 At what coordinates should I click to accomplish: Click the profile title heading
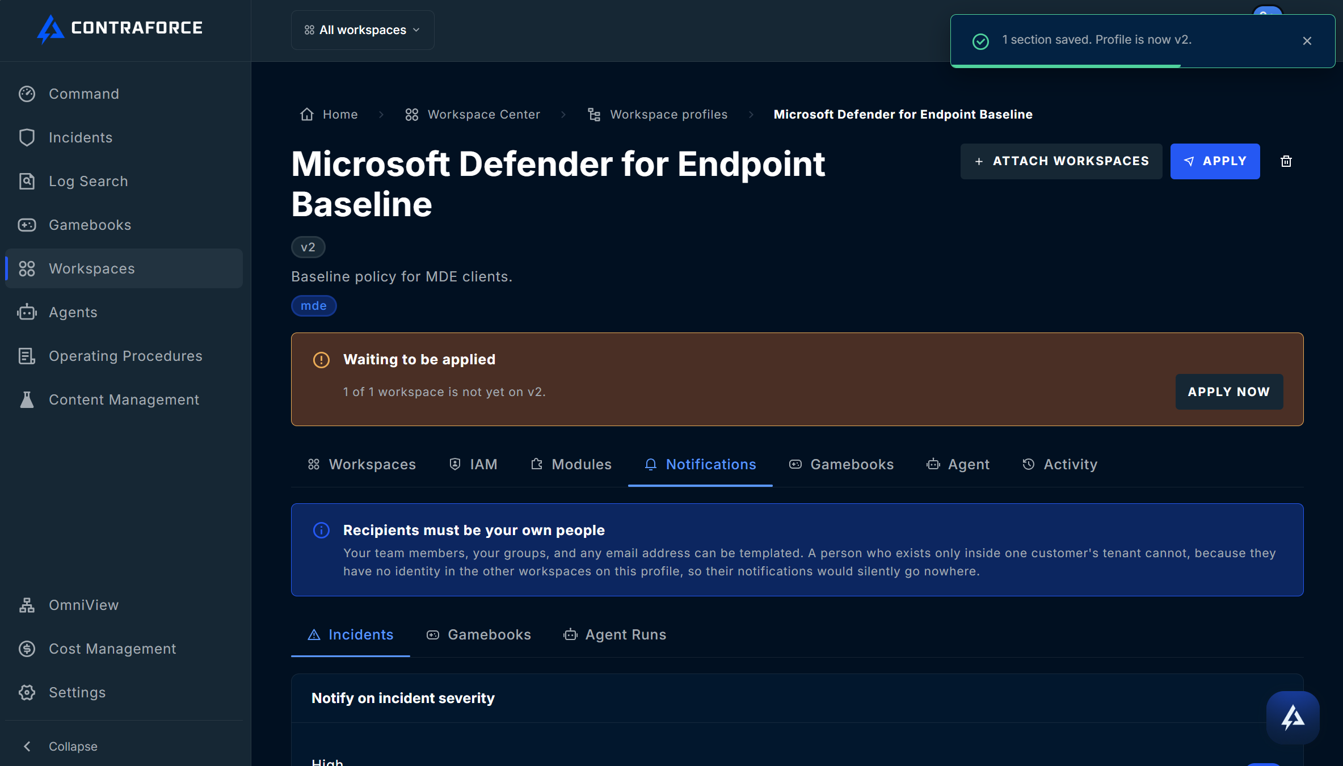558,184
